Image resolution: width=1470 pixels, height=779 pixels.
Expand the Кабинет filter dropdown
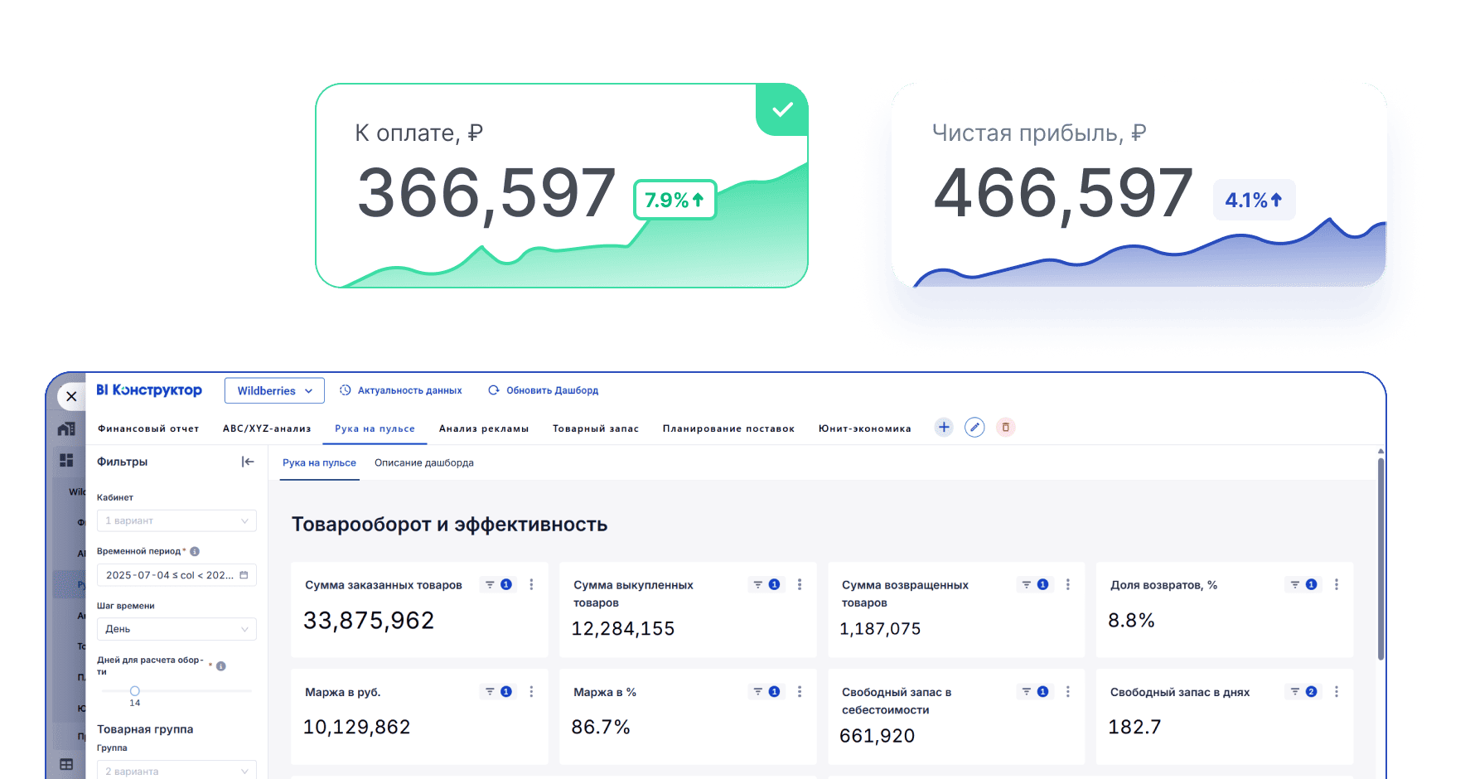(x=176, y=521)
